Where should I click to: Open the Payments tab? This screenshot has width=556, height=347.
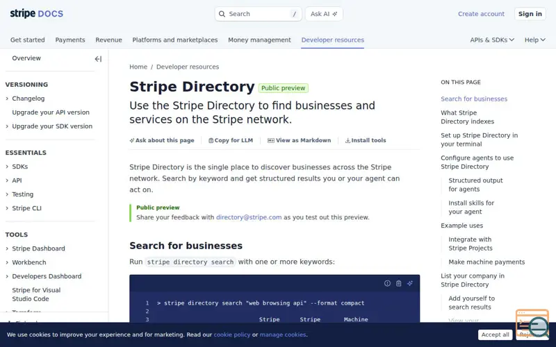[70, 40]
